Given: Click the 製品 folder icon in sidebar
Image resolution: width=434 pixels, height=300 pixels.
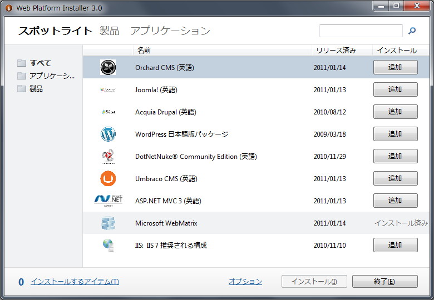Looking at the screenshot, I should pyautogui.click(x=22, y=89).
